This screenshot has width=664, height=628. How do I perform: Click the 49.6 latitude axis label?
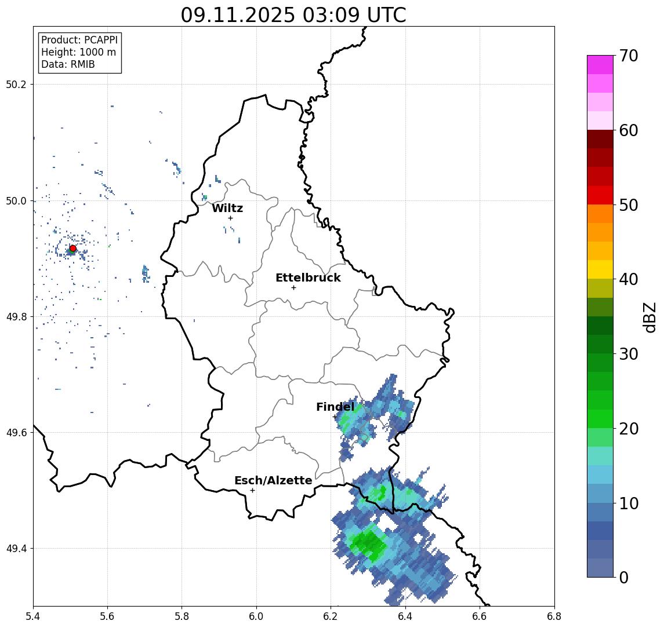tap(16, 433)
